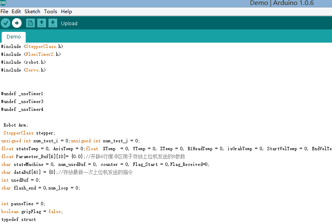Screen dimensions: 332x223
Task: Click stateTemp in the float line
Action: [27, 149]
